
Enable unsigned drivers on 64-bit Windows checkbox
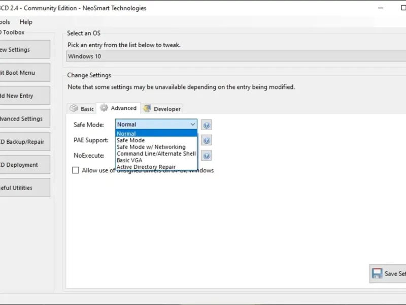[75, 170]
